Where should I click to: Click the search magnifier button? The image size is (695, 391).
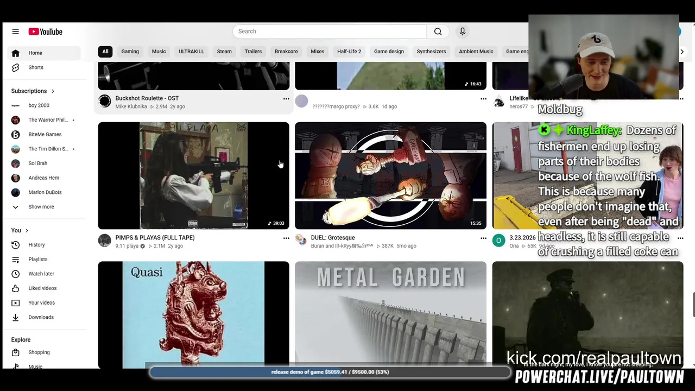[x=438, y=31]
